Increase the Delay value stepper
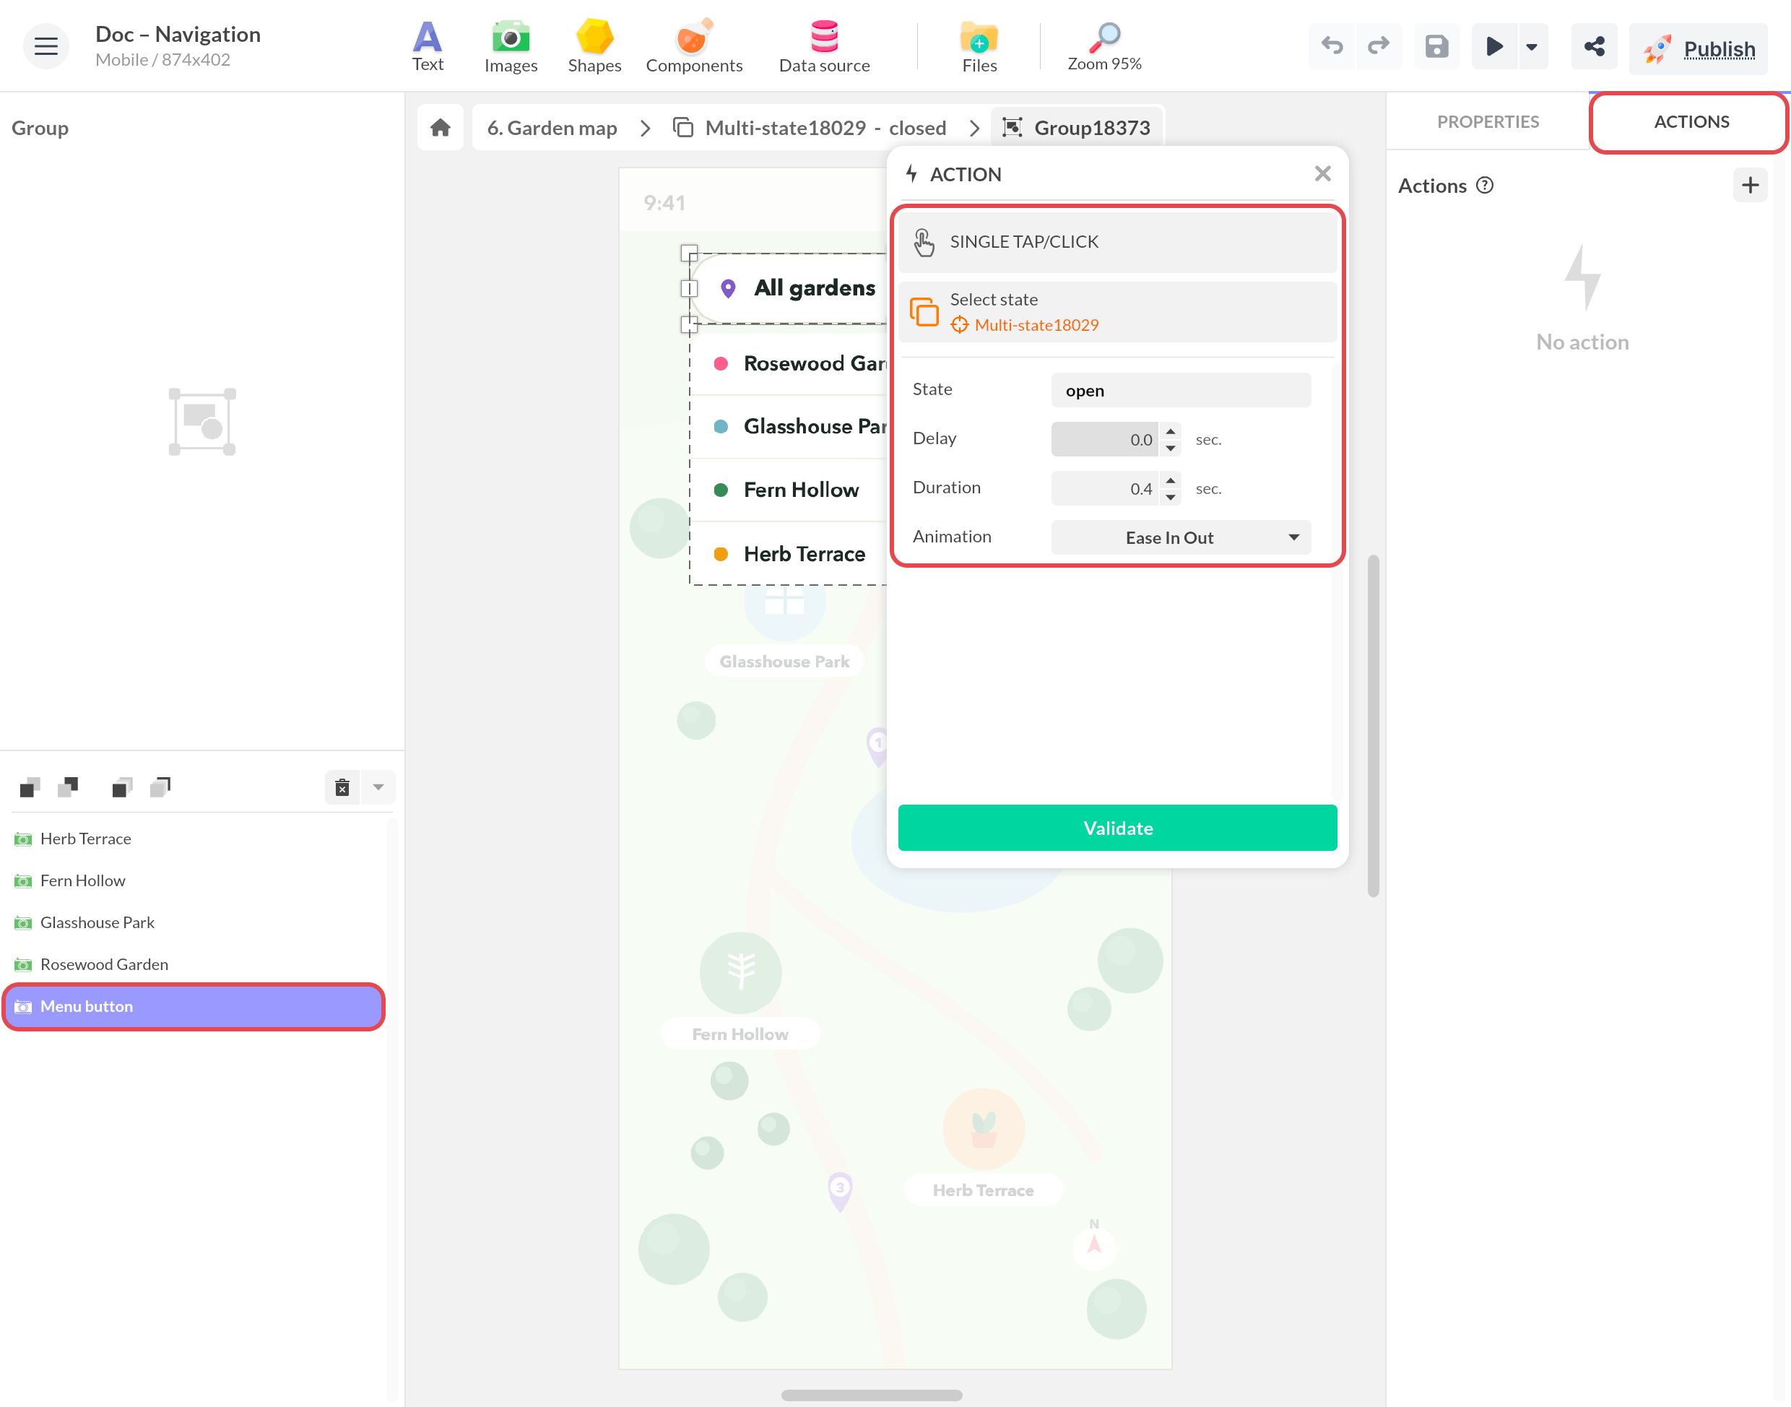1791x1407 pixels. (1170, 430)
